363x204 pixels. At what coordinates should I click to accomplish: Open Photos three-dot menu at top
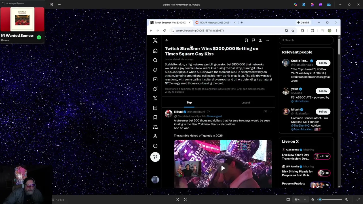[x=60, y=5]
